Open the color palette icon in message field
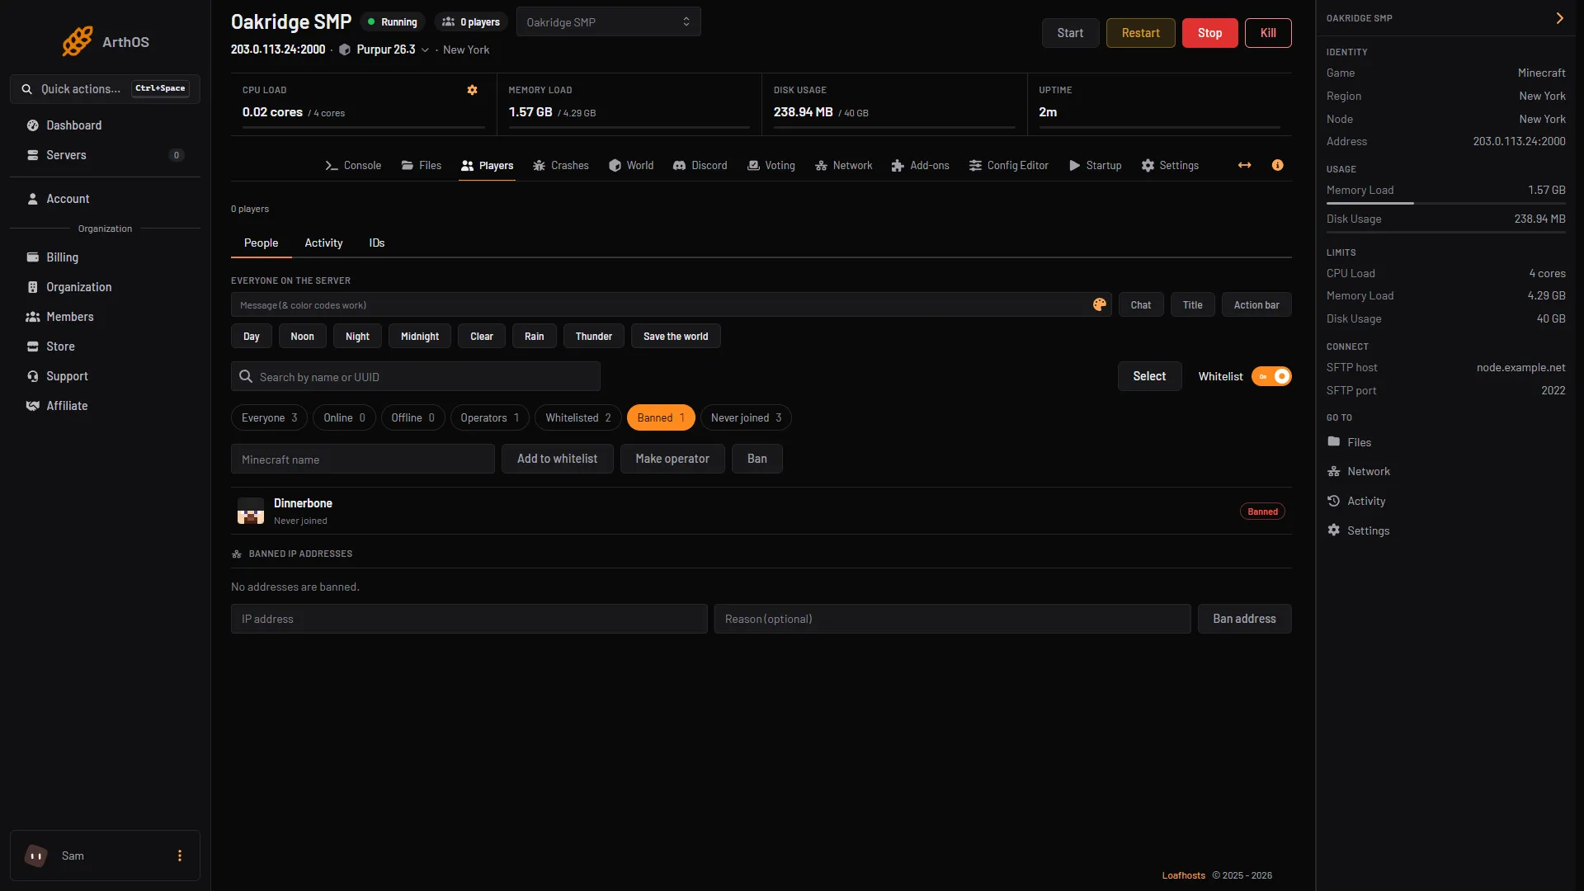 (1099, 304)
